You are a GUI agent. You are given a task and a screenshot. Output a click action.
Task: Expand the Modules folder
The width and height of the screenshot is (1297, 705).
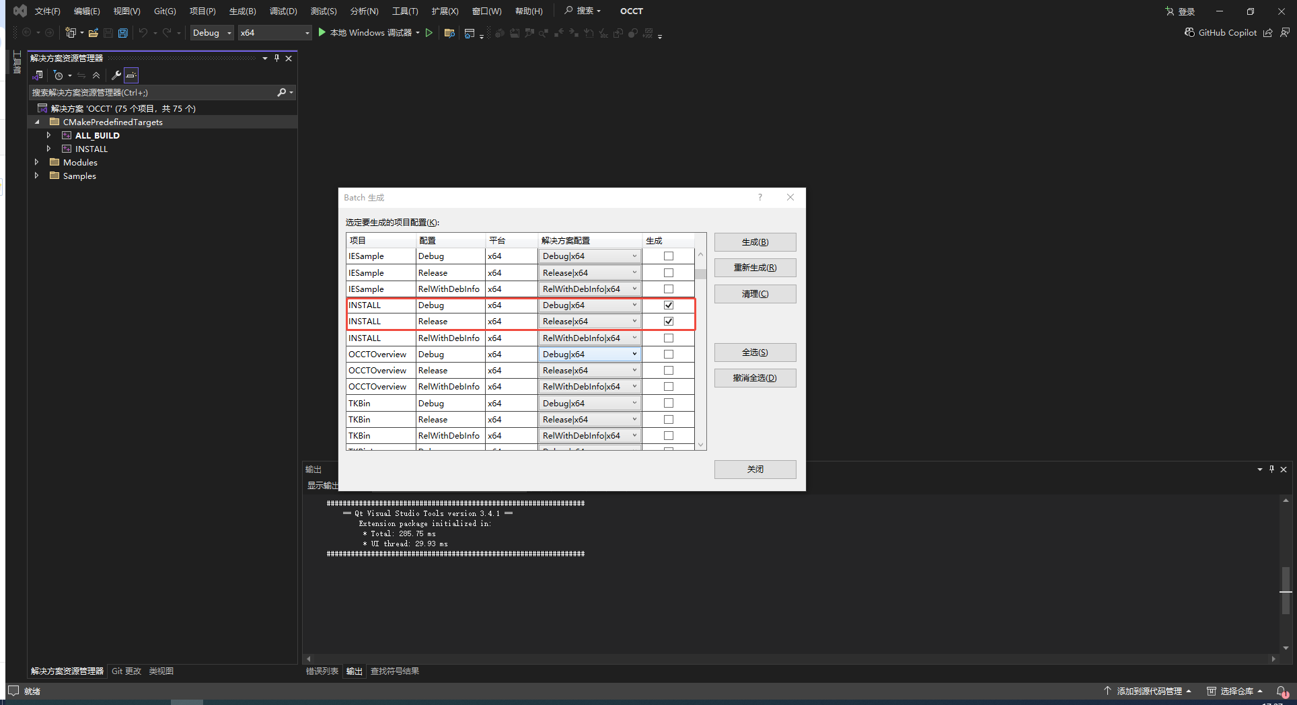click(37, 162)
